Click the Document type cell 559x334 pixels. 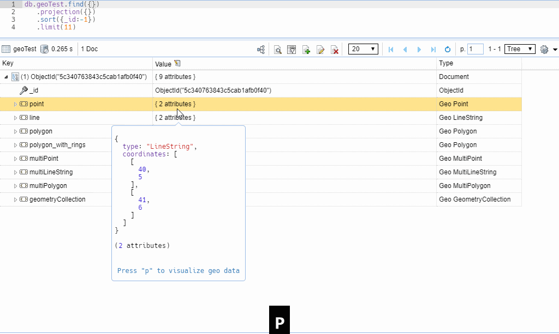[x=454, y=77]
